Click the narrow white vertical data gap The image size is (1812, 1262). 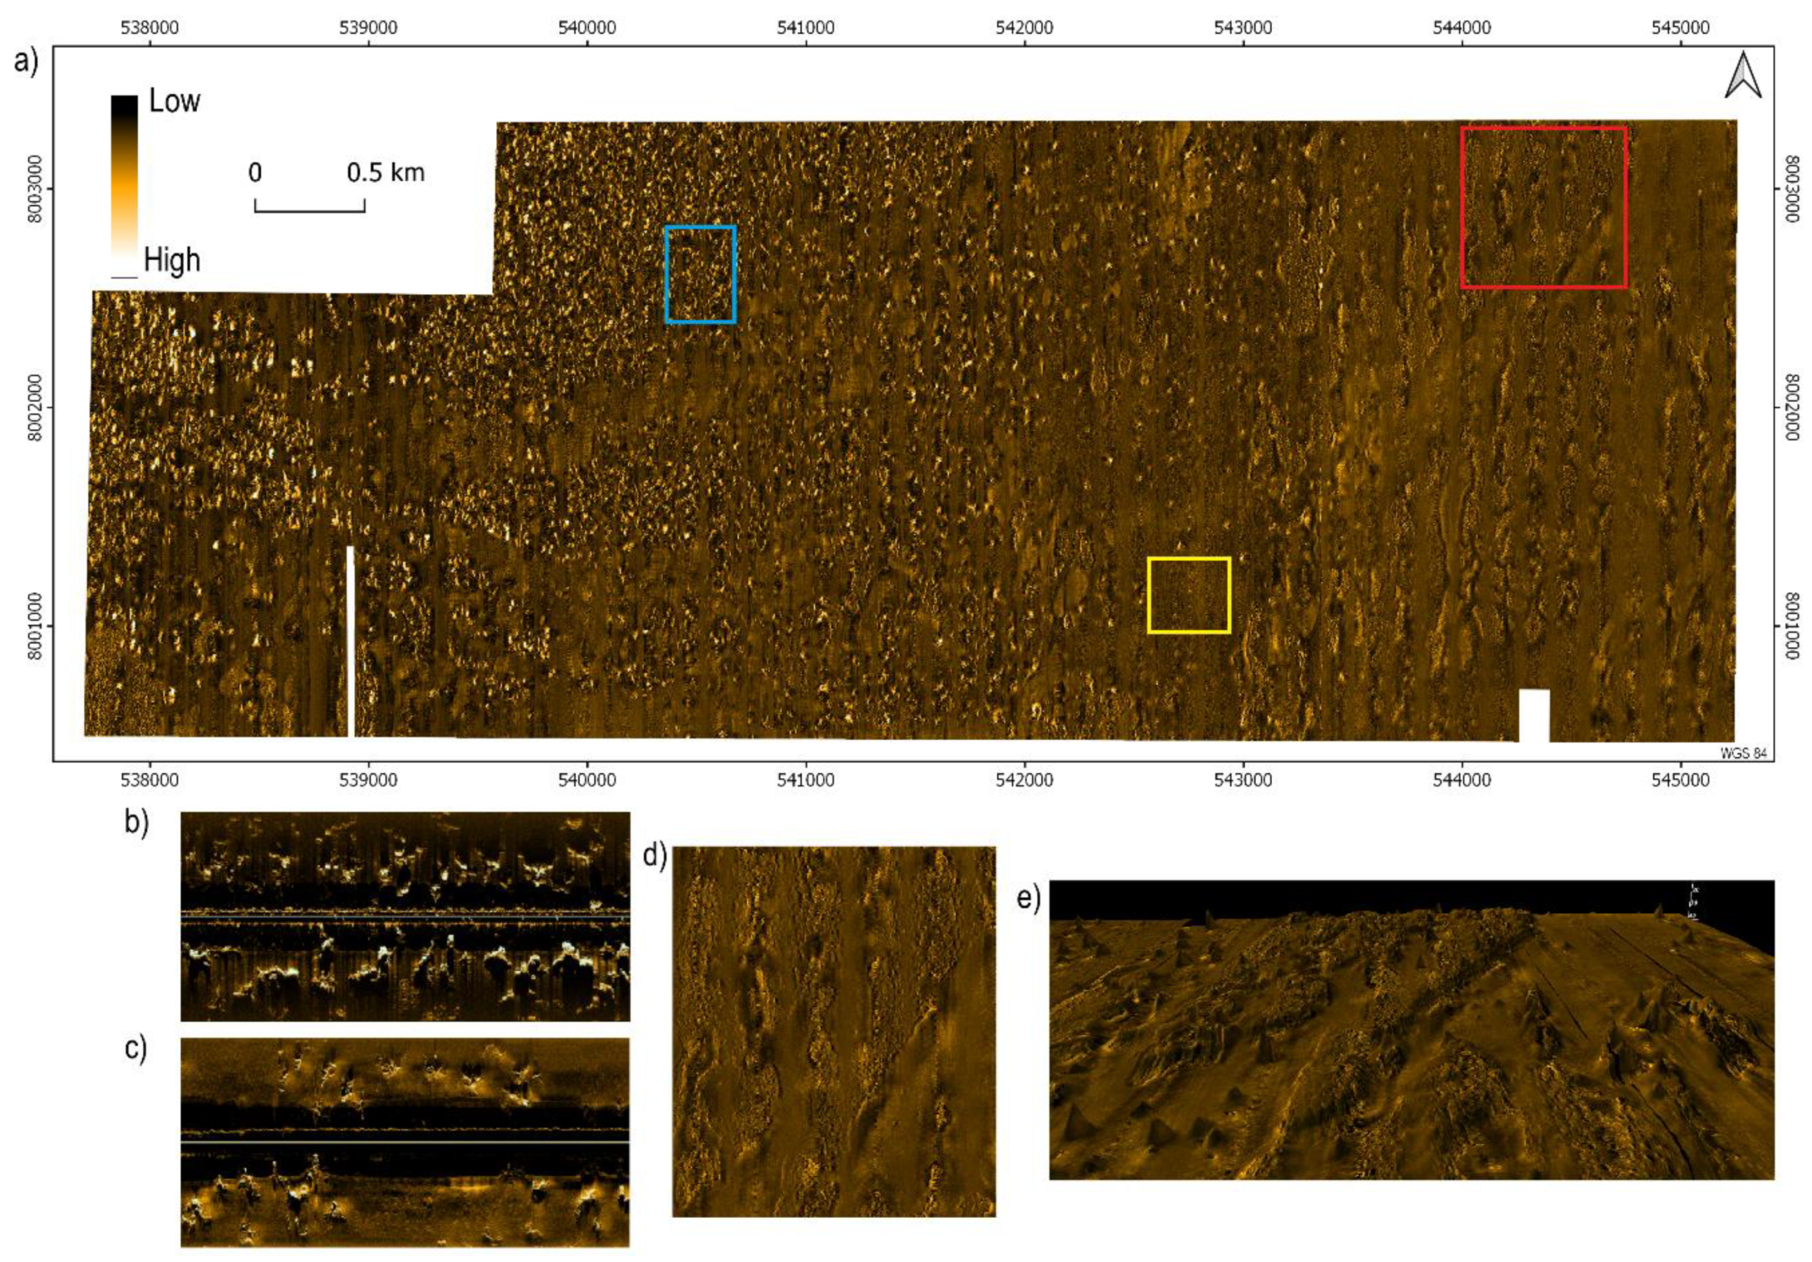click(x=351, y=641)
